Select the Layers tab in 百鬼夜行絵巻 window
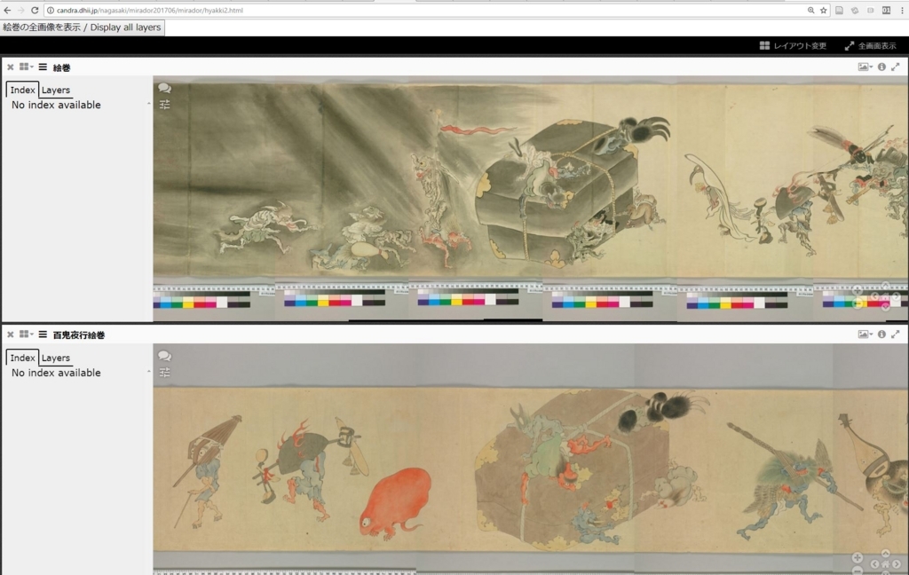This screenshot has width=909, height=575. pyautogui.click(x=56, y=358)
